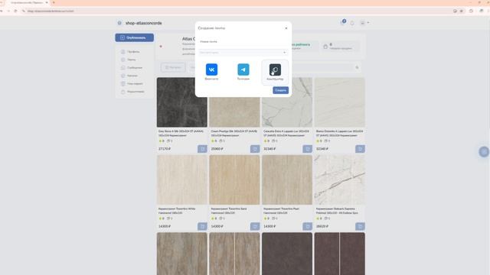
Task: Add Statuario Supremo tile to cart
Action: tap(360, 226)
